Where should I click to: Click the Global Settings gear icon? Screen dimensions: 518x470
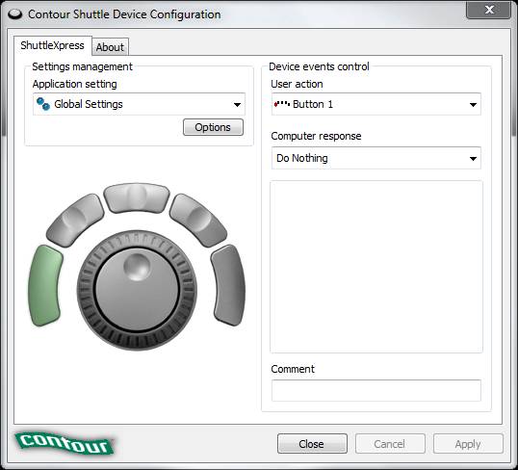(x=43, y=104)
